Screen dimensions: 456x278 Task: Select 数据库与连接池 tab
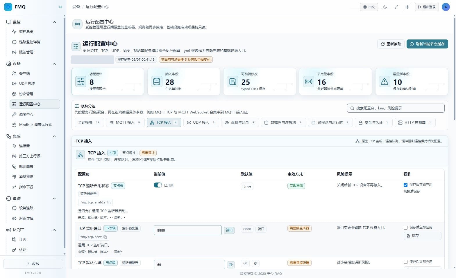tap(283, 122)
